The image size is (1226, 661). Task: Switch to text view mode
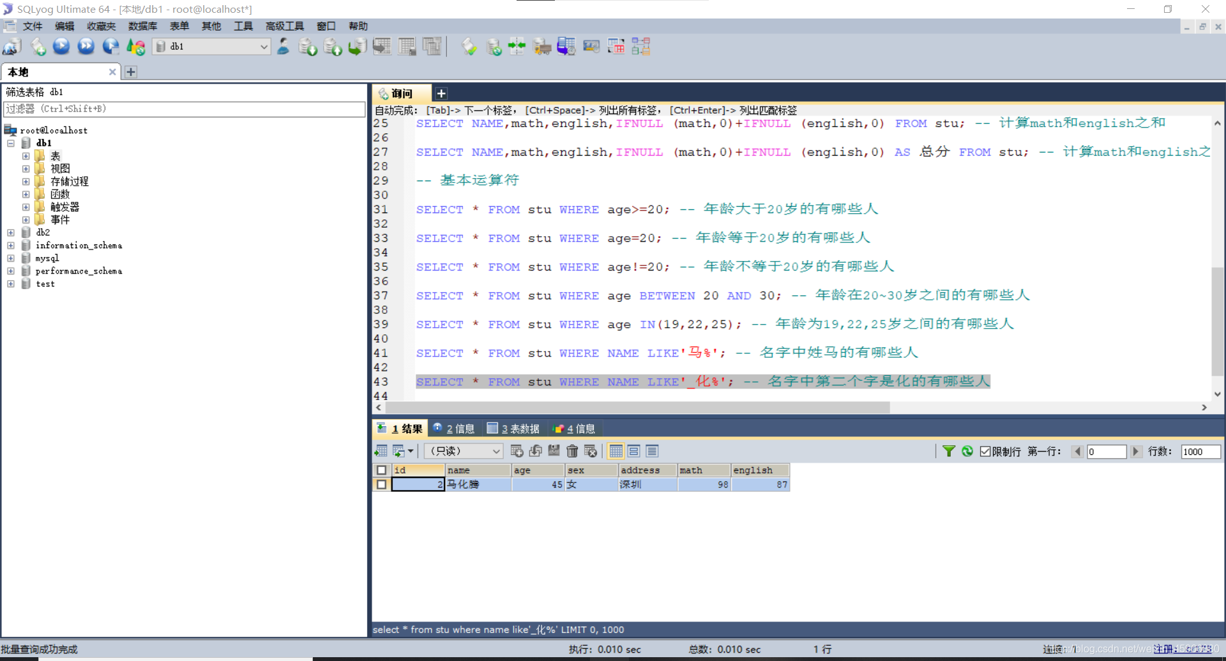point(652,451)
